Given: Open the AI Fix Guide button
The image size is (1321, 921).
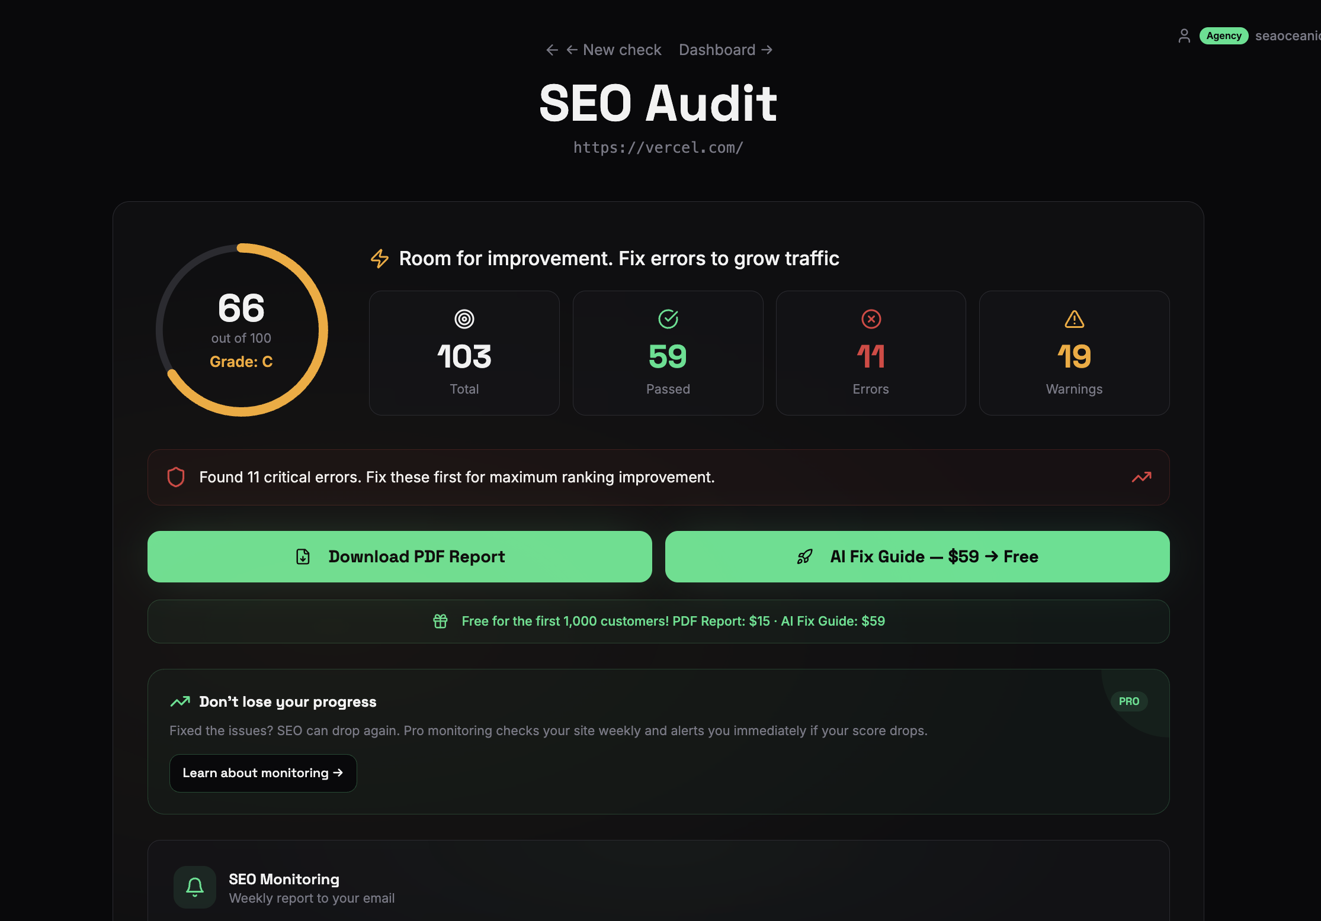Looking at the screenshot, I should (x=917, y=556).
